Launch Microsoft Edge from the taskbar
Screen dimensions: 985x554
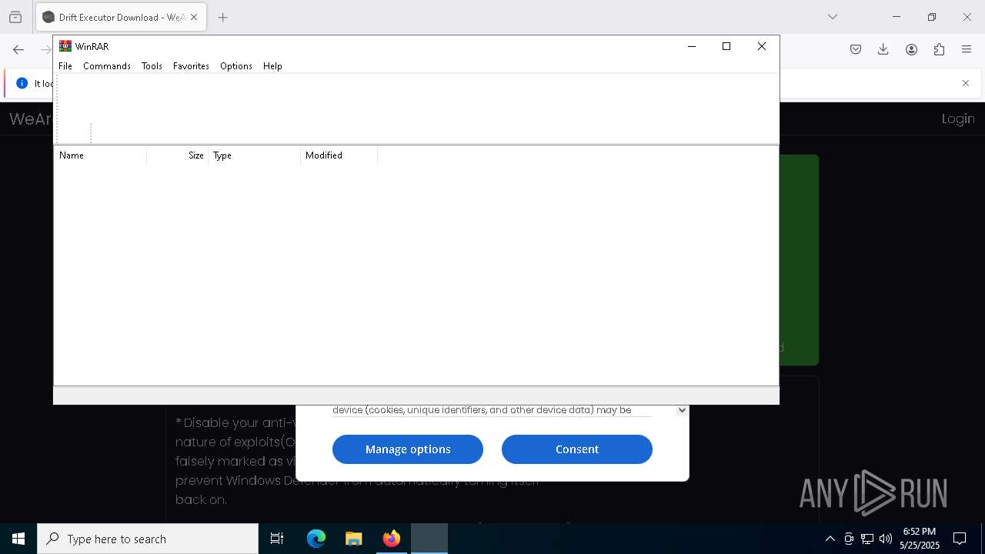[x=316, y=539]
